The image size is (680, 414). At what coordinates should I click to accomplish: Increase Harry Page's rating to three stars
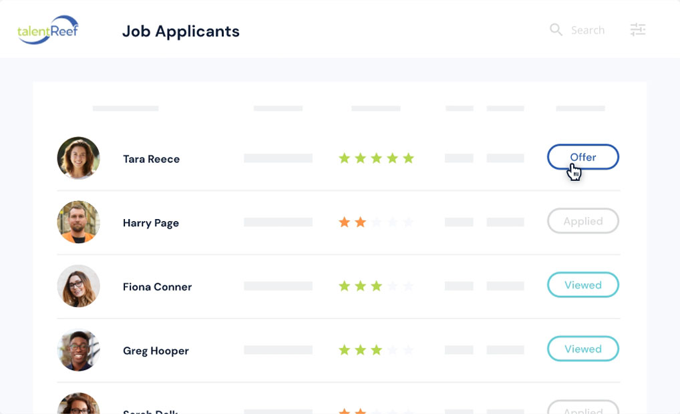click(377, 222)
